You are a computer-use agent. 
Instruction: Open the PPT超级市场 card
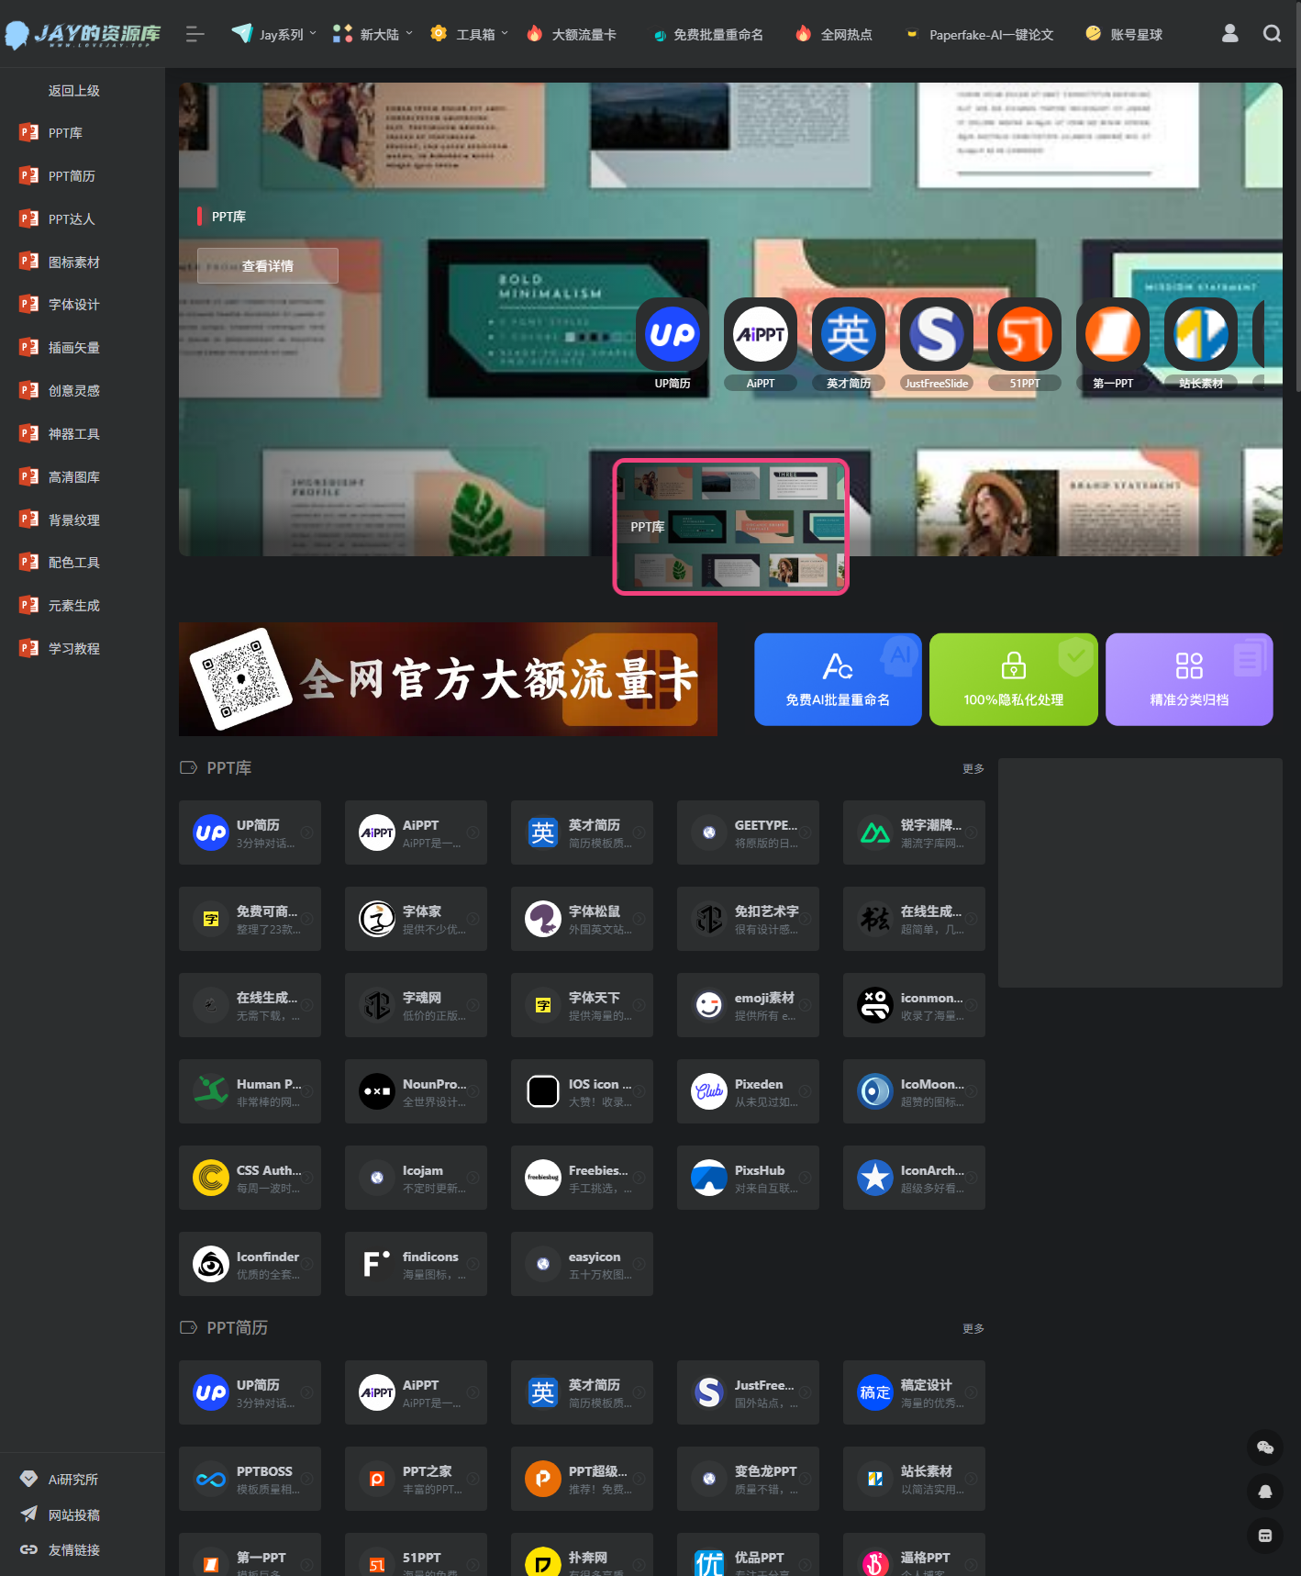[582, 1479]
